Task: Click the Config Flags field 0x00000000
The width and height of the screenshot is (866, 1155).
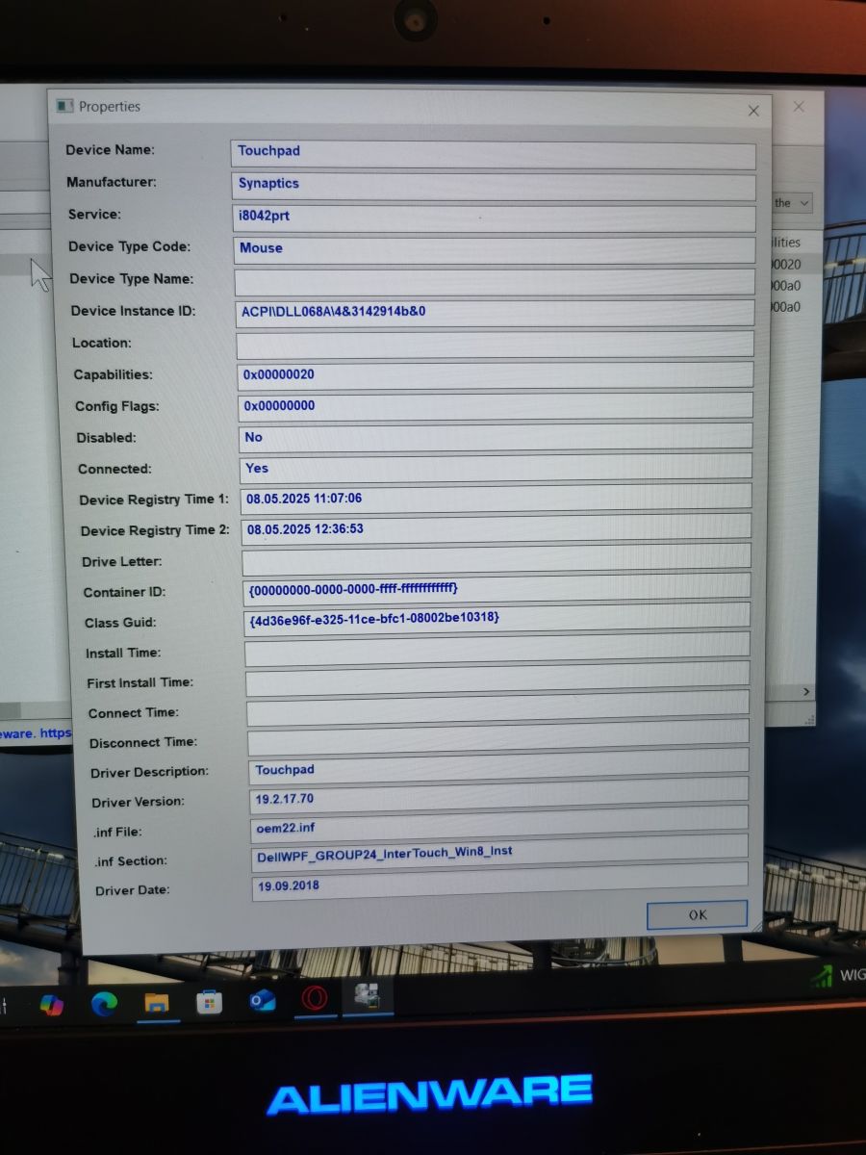Action: pos(496,406)
